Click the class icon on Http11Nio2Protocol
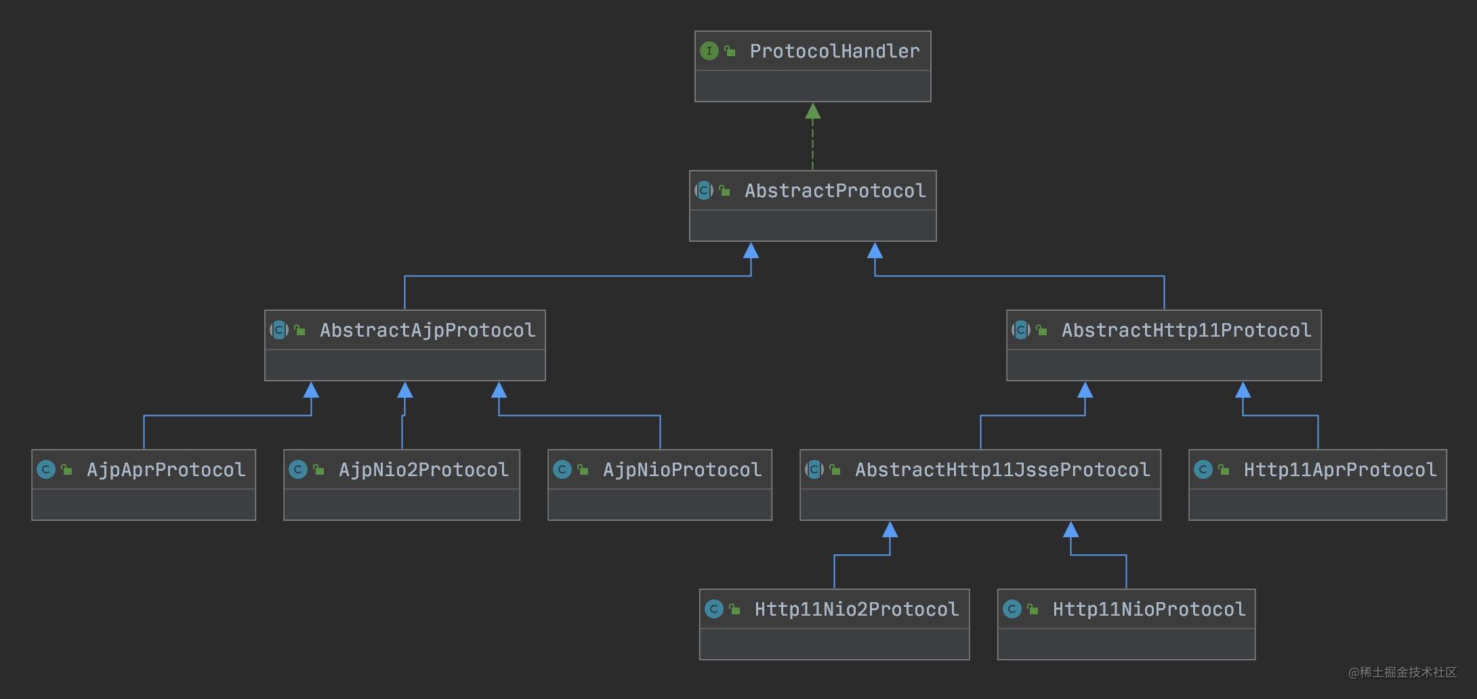The height and width of the screenshot is (699, 1477). (x=715, y=609)
